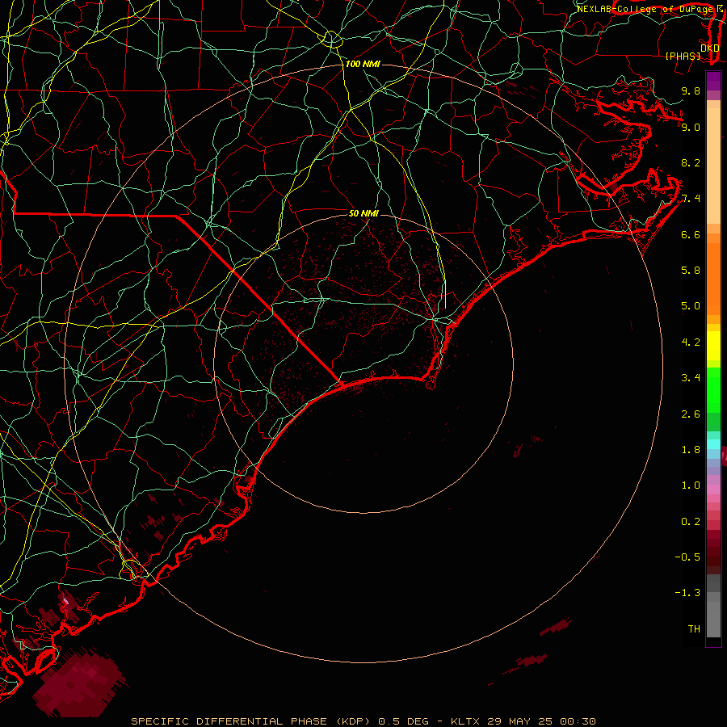Select the yellow segment of the color bar
The image size is (727, 727).
(713, 346)
